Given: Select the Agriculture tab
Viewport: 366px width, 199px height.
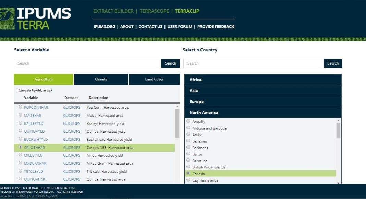Looking at the screenshot, I should pyautogui.click(x=44, y=79).
